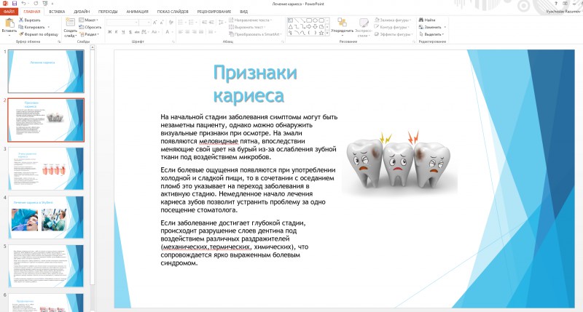Viewport: 583px width, 312px height.
Task: Click Cut (Вырезать) scissors button
Action: tap(30, 20)
